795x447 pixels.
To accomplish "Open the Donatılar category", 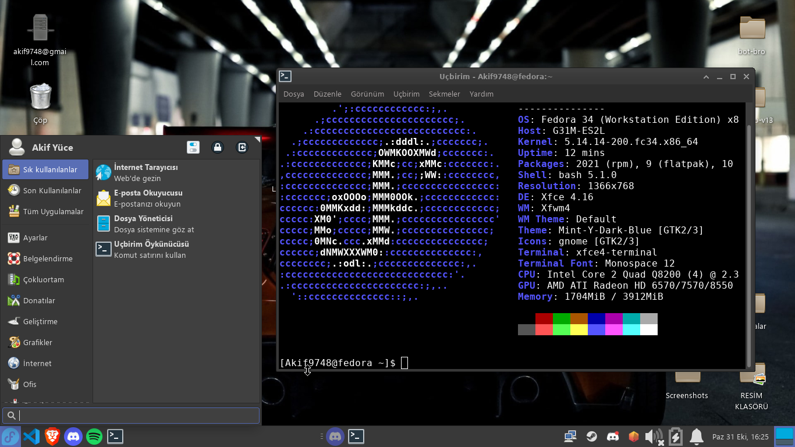I will pyautogui.click(x=45, y=300).
